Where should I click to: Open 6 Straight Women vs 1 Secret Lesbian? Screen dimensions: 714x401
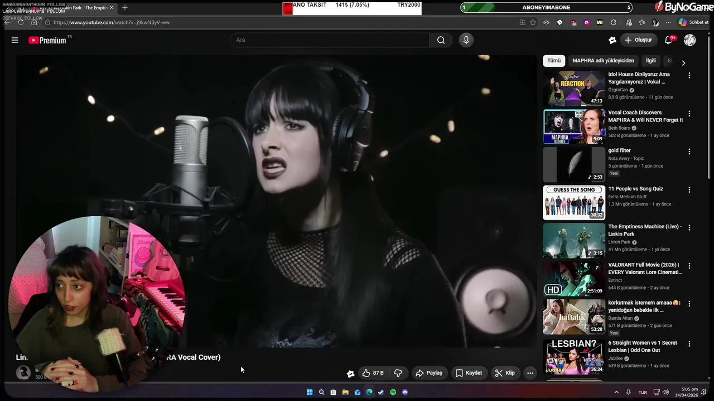[x=643, y=346]
